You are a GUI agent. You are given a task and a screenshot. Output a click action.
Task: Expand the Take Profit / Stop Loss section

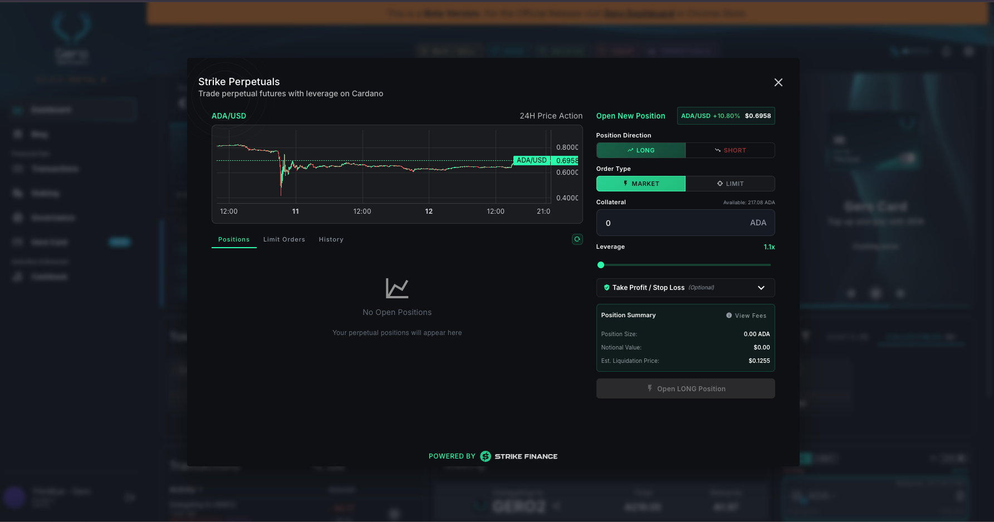coord(685,287)
